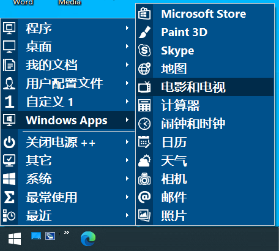Click the calculator icon beside 计算器
Viewport: 279px width, 251px height.
(x=144, y=105)
